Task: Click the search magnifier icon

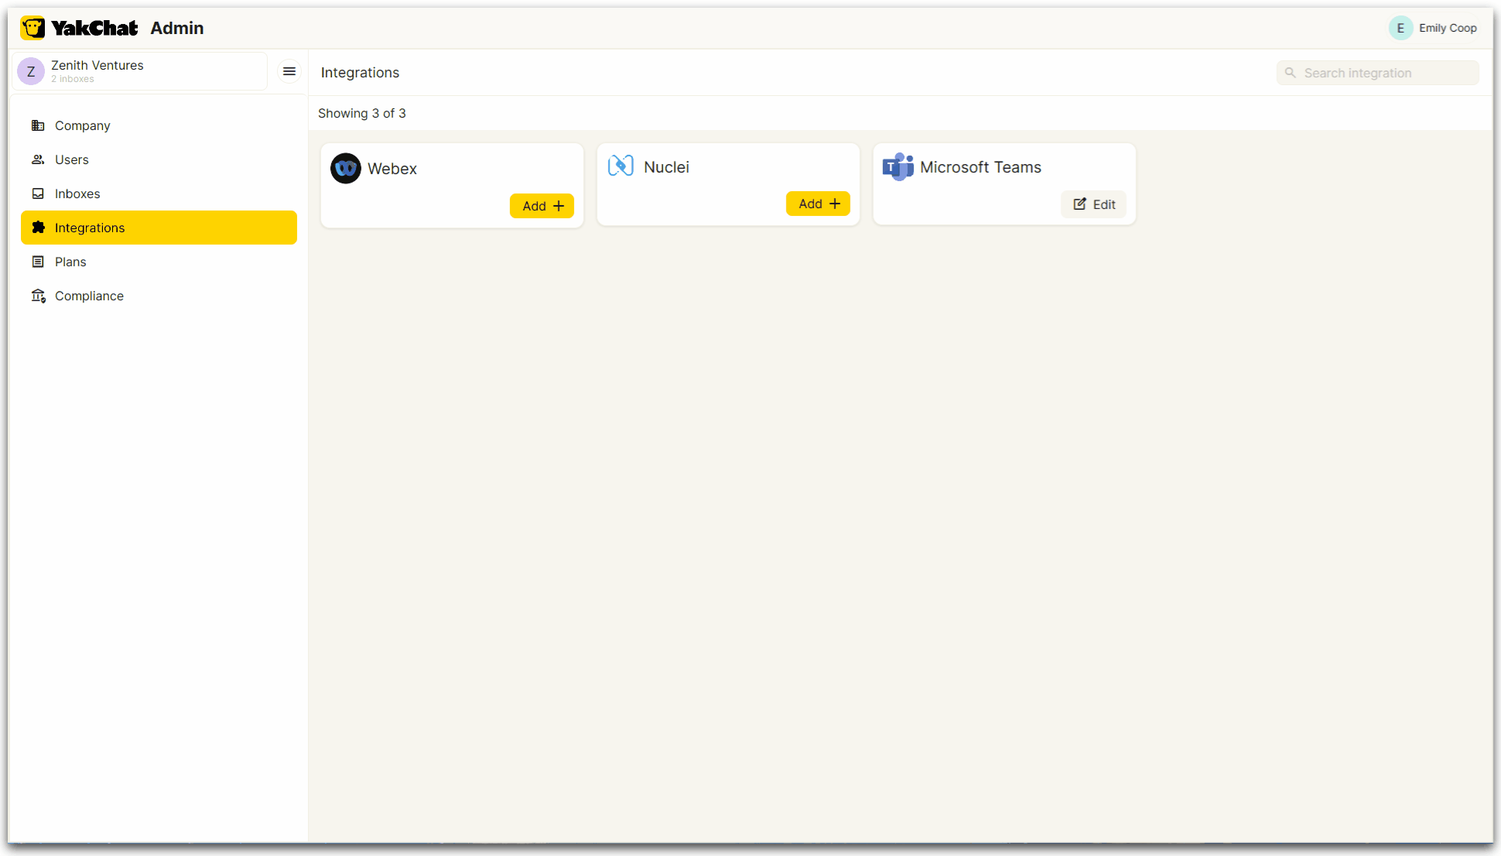Action: pos(1291,73)
